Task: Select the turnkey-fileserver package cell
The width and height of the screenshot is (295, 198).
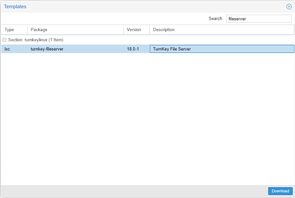Action: [x=47, y=49]
